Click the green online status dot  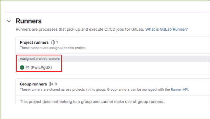coord(22,67)
